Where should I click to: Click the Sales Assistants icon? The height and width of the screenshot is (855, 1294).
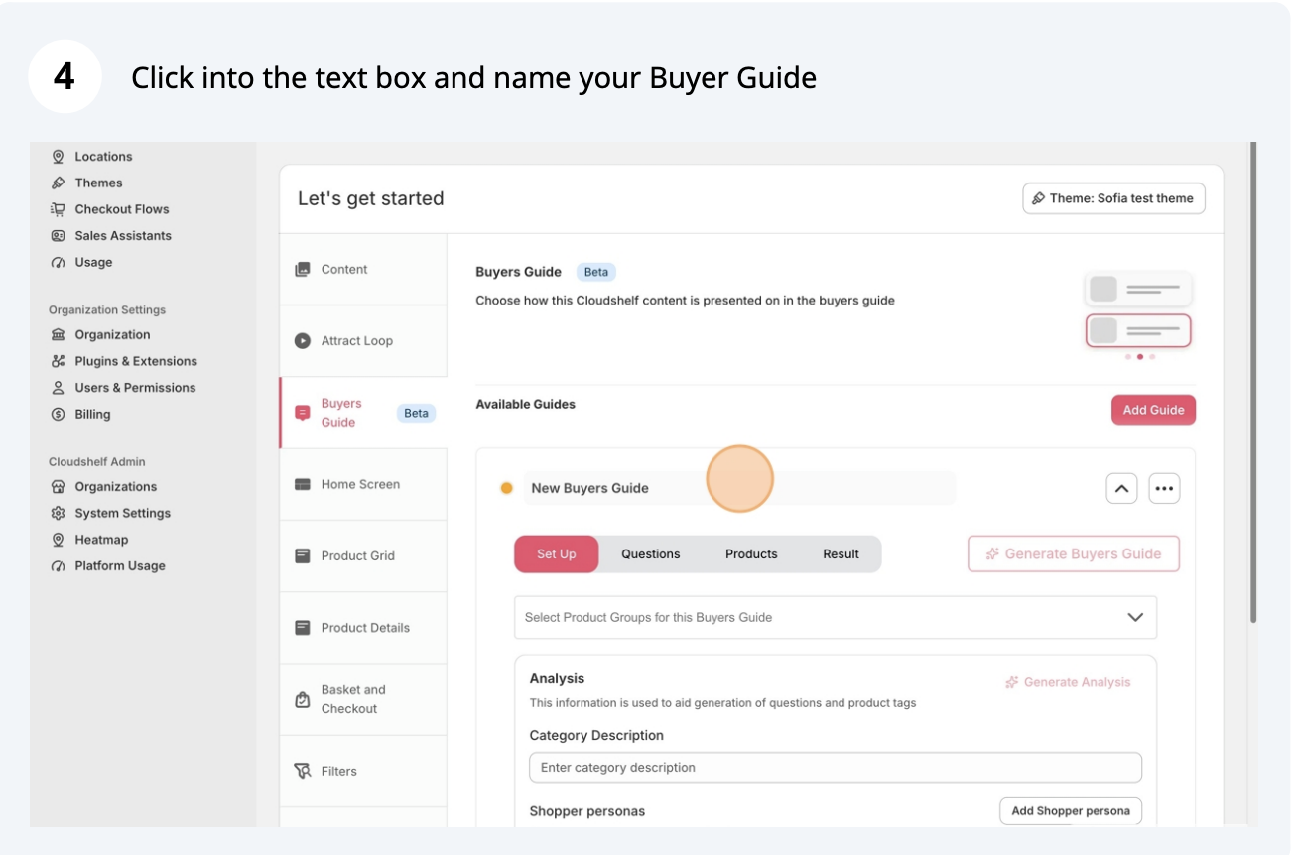[58, 236]
